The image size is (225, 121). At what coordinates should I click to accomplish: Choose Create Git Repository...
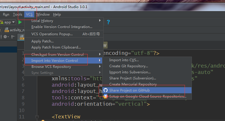147,66
